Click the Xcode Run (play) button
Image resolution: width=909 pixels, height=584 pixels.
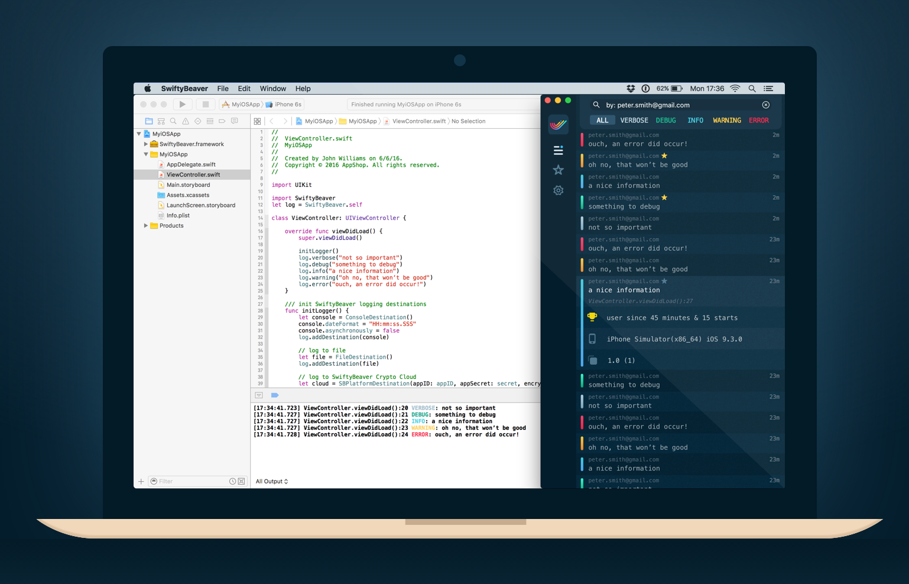(182, 104)
